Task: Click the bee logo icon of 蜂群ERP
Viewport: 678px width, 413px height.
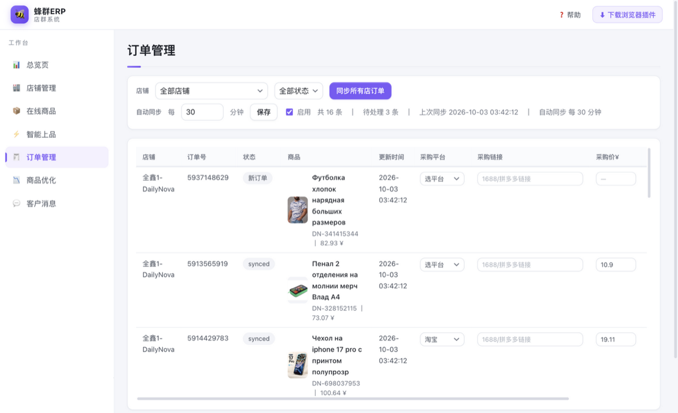Action: 20,15
